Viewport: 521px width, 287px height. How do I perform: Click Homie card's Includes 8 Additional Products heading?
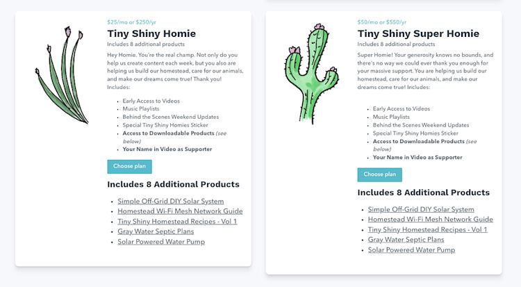tap(173, 184)
